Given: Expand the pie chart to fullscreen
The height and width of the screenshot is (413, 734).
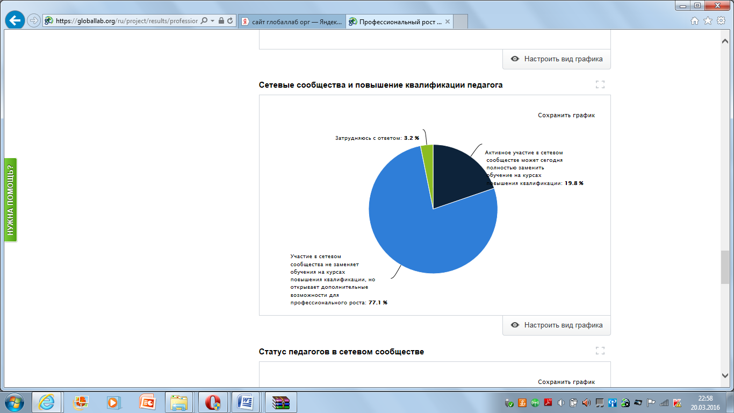Looking at the screenshot, I should (x=600, y=84).
